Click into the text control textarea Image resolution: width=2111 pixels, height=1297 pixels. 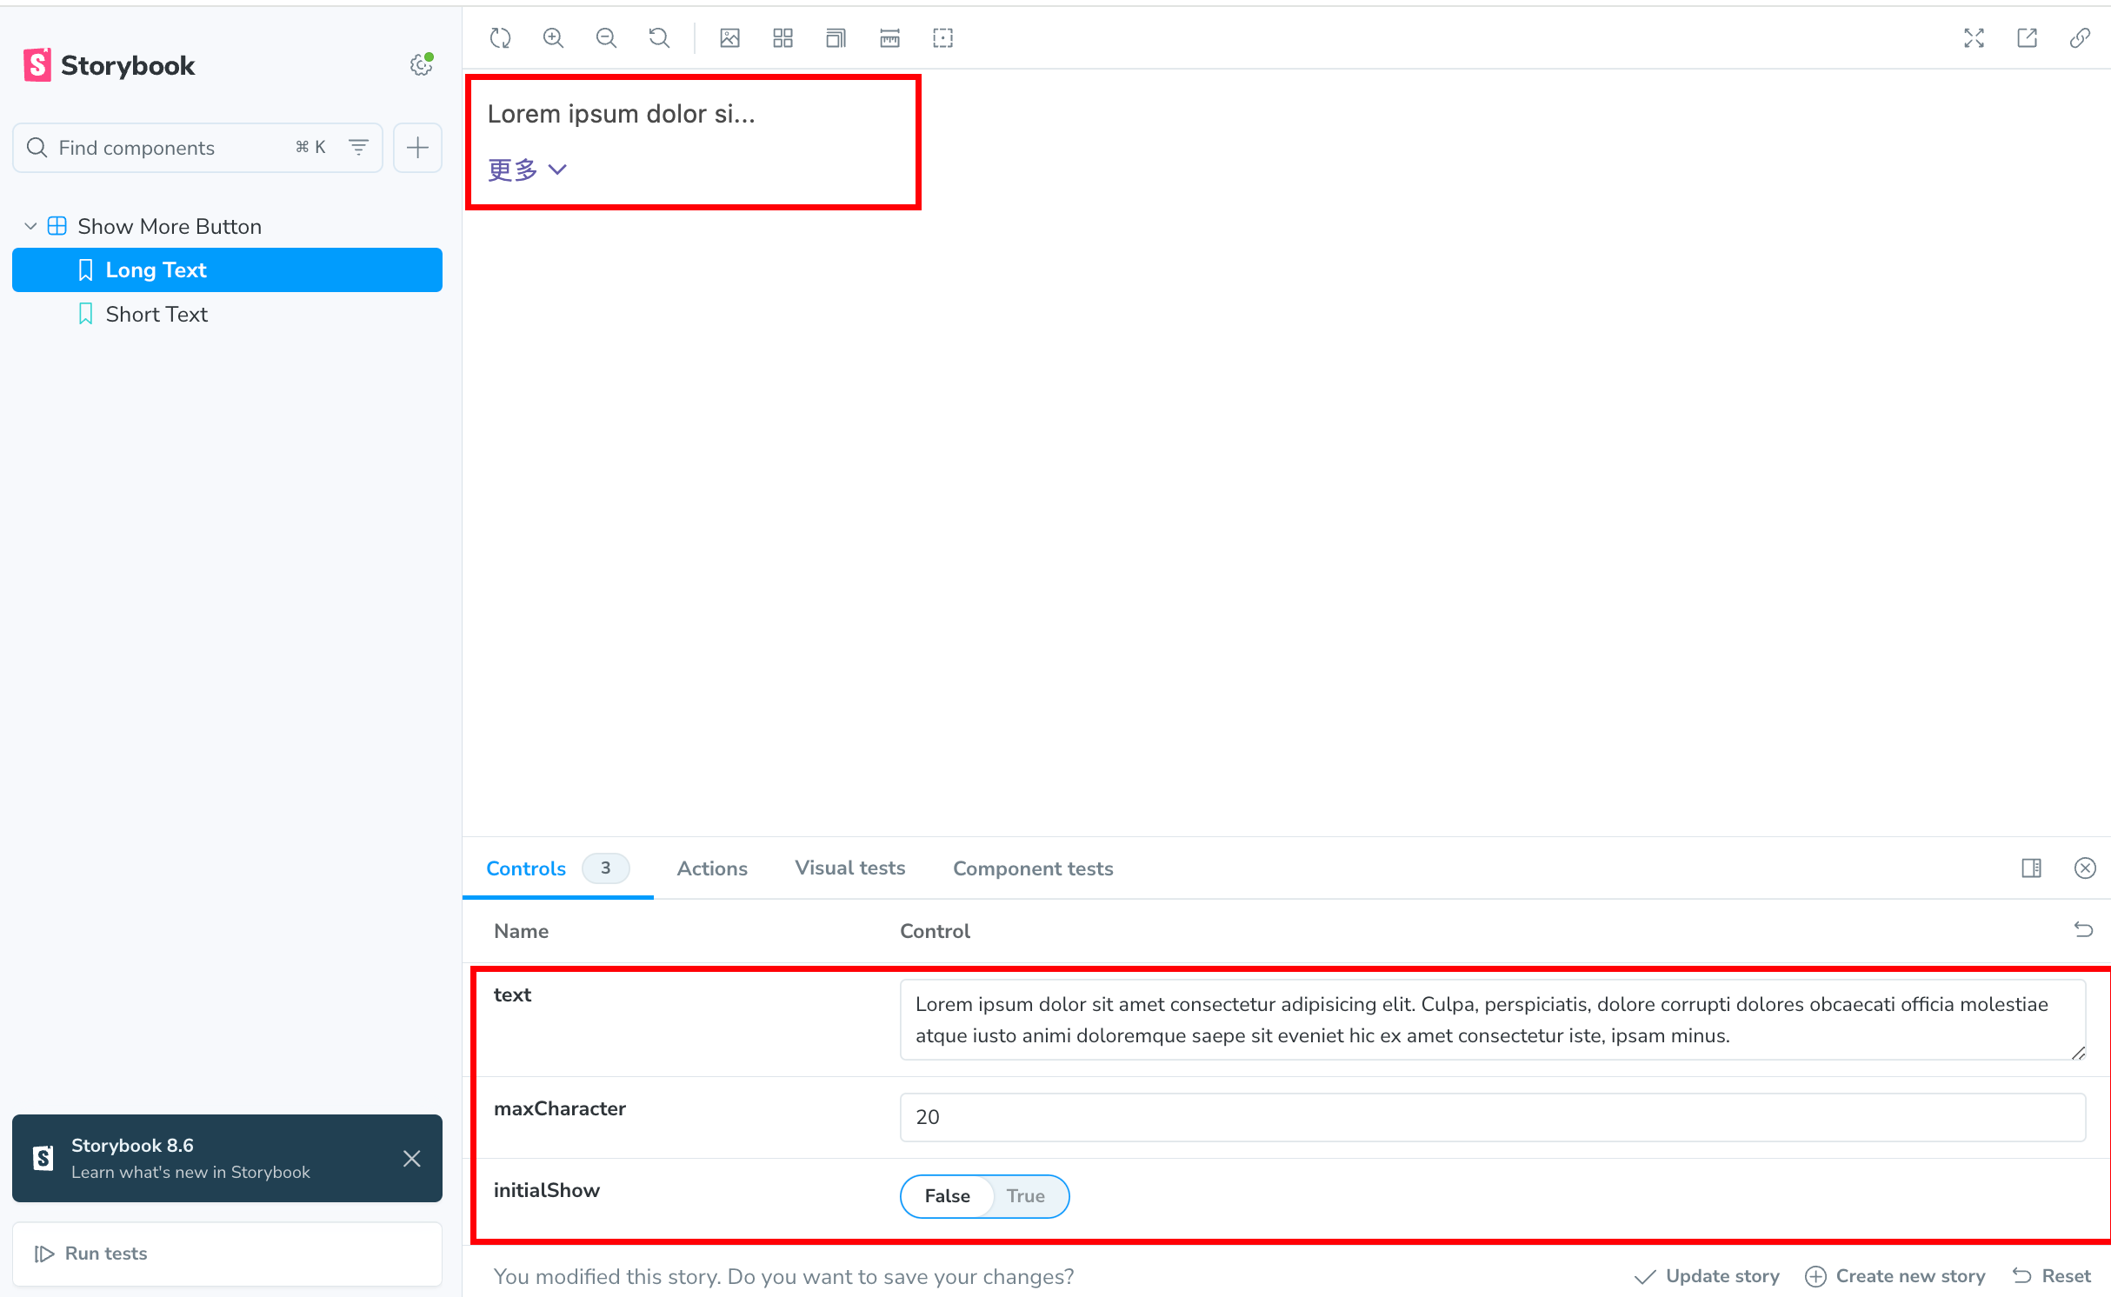pos(1493,1020)
